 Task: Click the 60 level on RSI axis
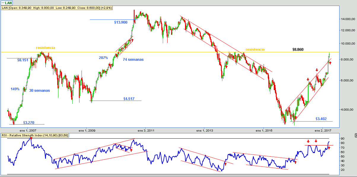tap(342, 152)
